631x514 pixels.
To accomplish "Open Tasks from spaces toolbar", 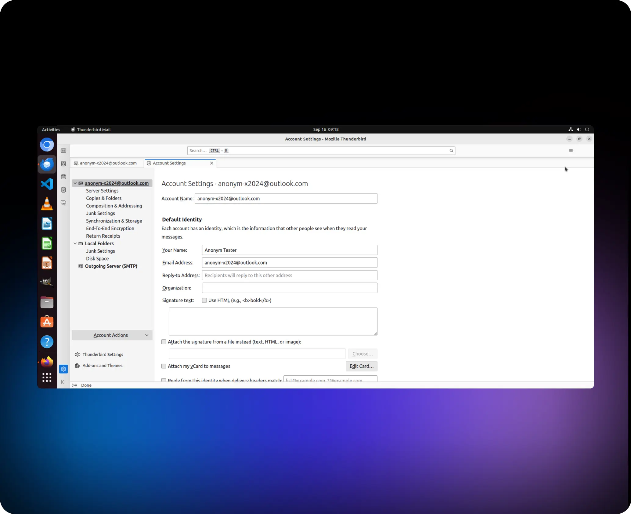I will (63, 190).
